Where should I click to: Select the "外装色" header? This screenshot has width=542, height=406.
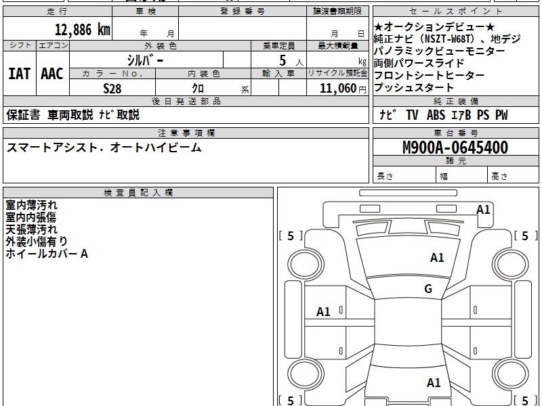pos(160,45)
